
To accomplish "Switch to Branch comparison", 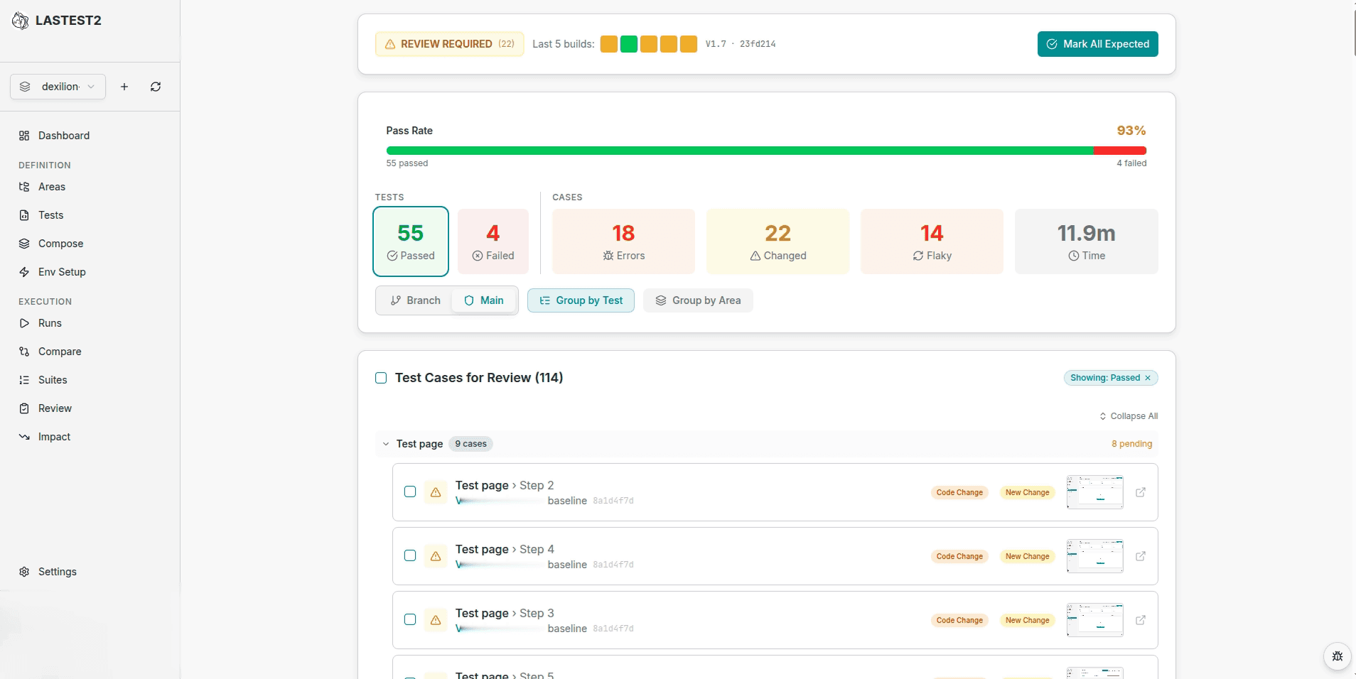I will point(415,300).
